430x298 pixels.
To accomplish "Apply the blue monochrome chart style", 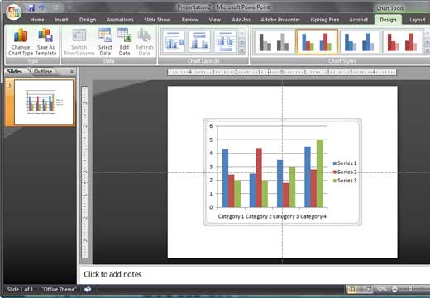I will tap(360, 41).
